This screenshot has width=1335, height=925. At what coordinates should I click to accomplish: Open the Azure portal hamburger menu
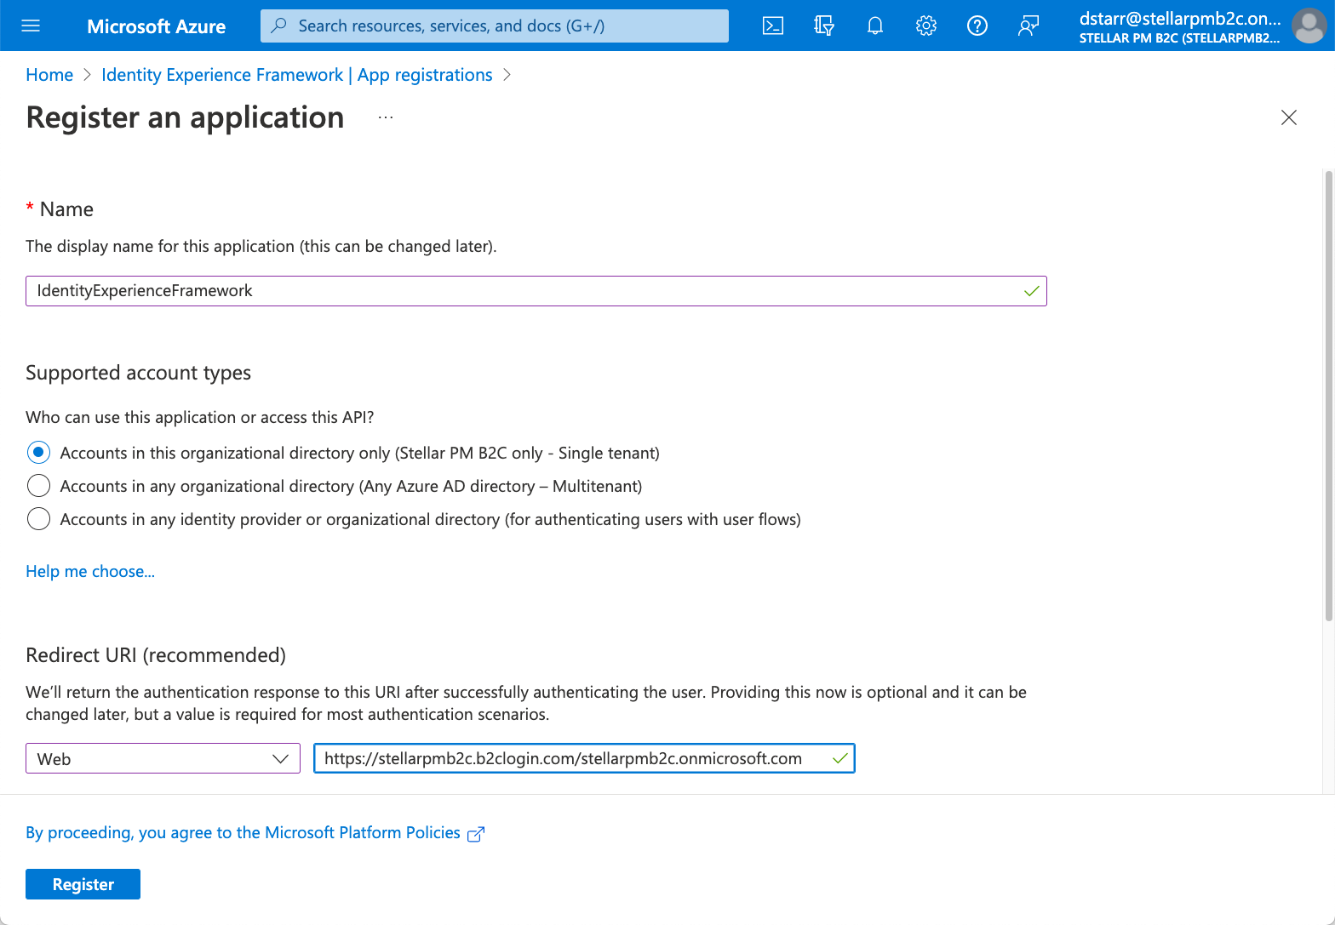tap(31, 26)
